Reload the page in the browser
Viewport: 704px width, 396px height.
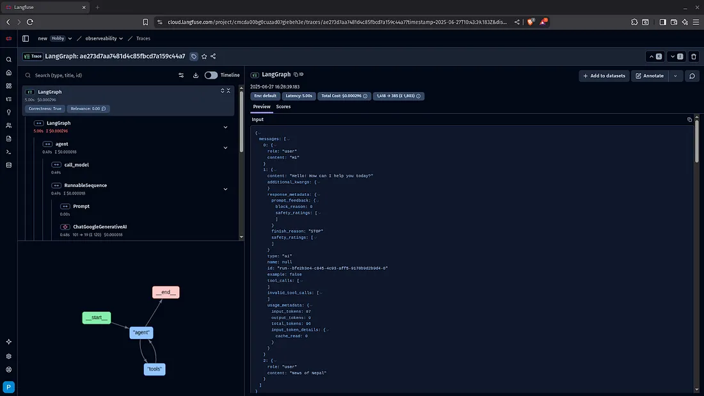click(x=30, y=22)
